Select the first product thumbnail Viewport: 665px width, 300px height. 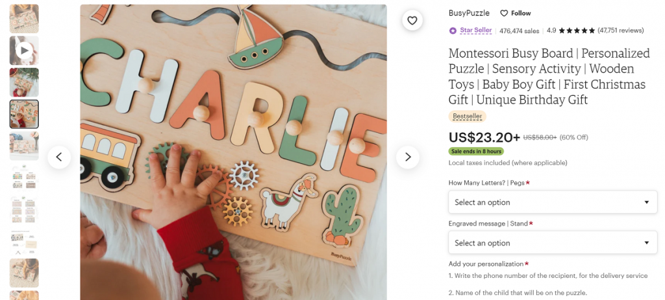(24, 19)
